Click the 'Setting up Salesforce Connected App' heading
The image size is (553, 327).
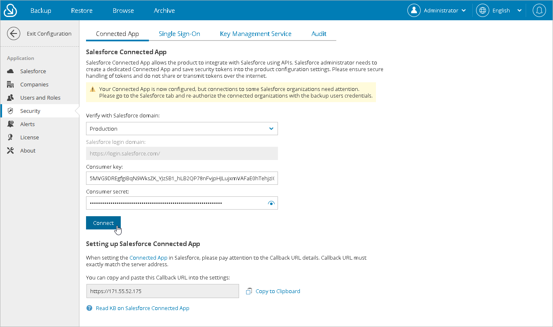coord(143,244)
